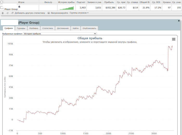
Task: Click the 3,831 entries value
Action: (x=98, y=8)
